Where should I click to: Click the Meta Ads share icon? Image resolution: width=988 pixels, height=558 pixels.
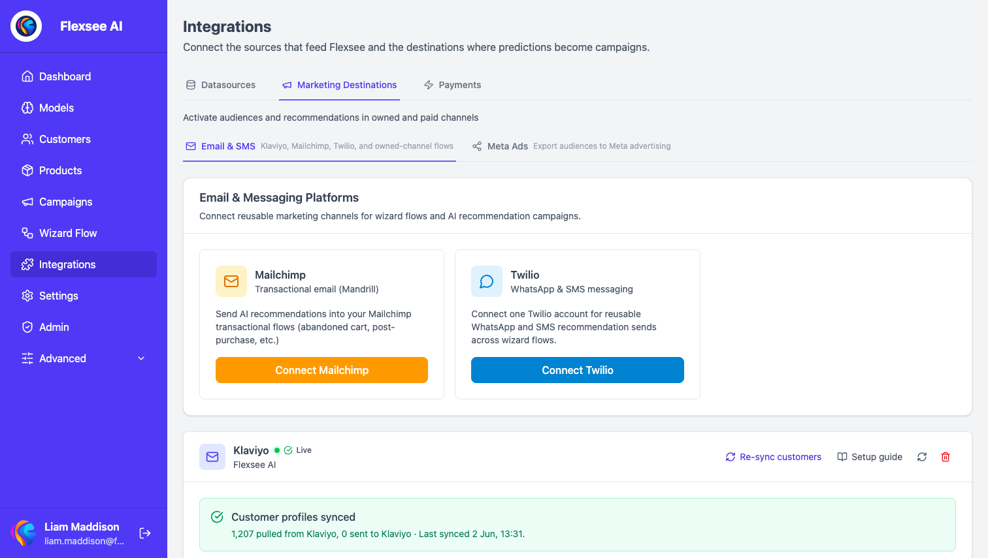click(x=477, y=146)
